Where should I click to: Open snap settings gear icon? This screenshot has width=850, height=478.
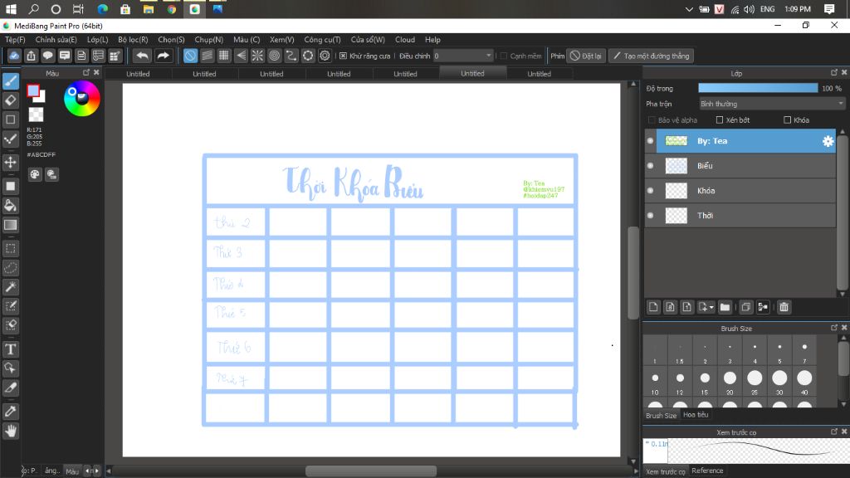(325, 56)
